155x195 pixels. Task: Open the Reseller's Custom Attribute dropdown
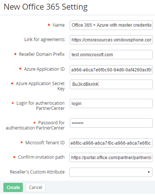pos(111,172)
